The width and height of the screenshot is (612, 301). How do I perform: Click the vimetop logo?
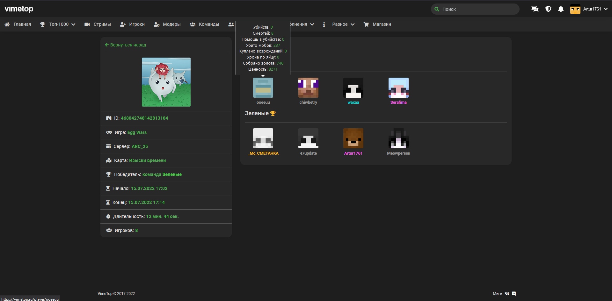(19, 9)
